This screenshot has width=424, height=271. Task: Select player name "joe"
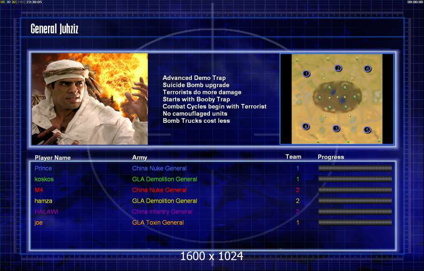(x=38, y=223)
